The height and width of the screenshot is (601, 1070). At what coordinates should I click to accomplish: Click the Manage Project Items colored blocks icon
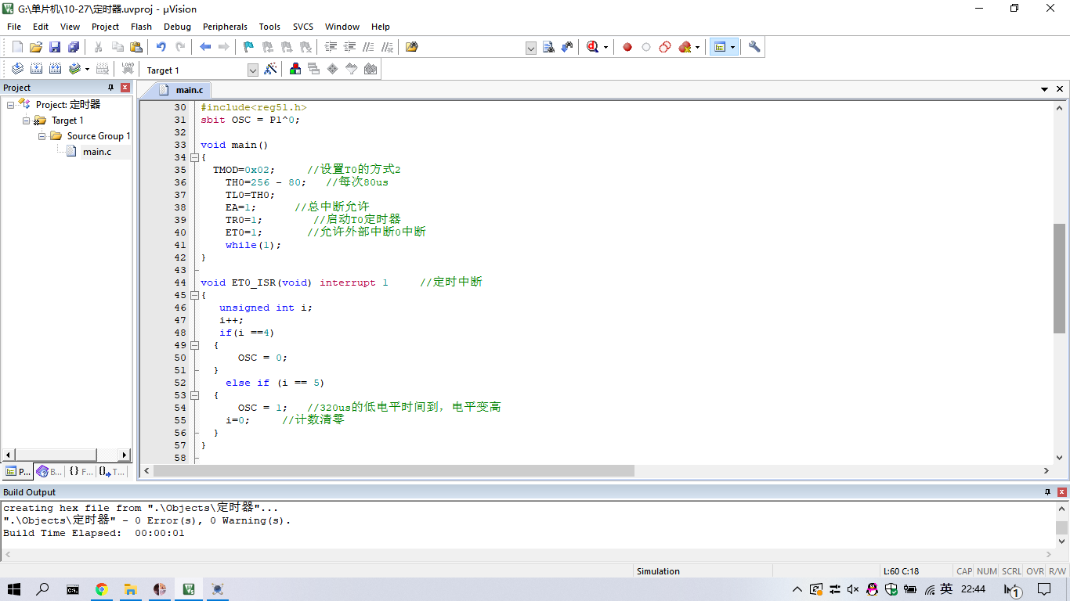click(295, 70)
